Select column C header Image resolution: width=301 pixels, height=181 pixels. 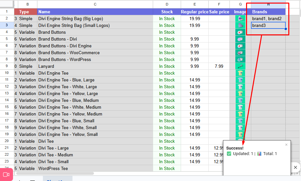pos(95,4)
